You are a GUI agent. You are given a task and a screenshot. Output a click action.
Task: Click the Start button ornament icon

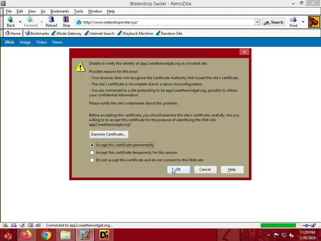(x=8, y=235)
